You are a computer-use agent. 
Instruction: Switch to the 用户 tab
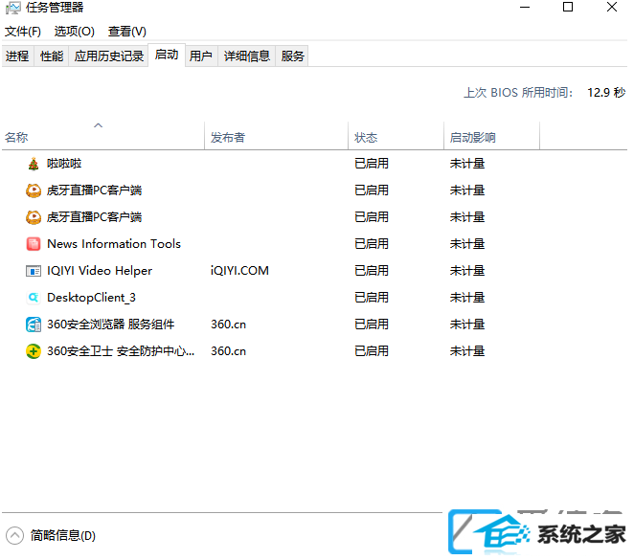coord(201,56)
